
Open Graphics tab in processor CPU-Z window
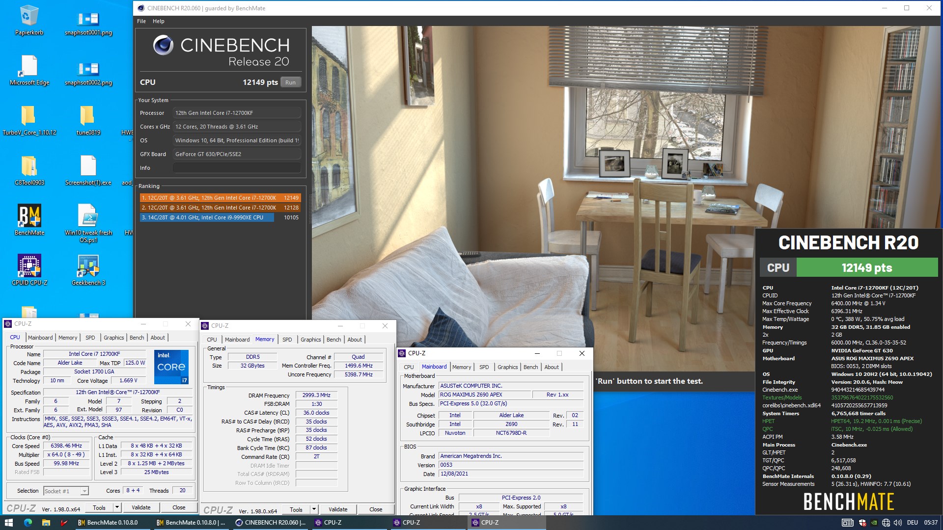coord(114,338)
